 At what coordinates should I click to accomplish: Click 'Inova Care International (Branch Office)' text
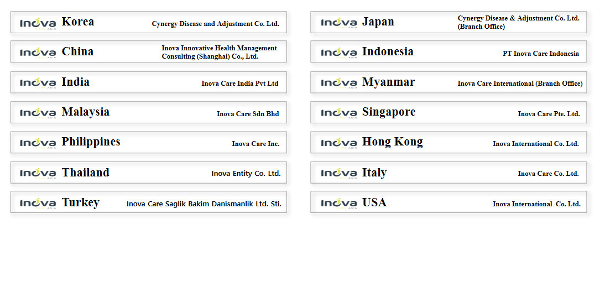point(520,84)
